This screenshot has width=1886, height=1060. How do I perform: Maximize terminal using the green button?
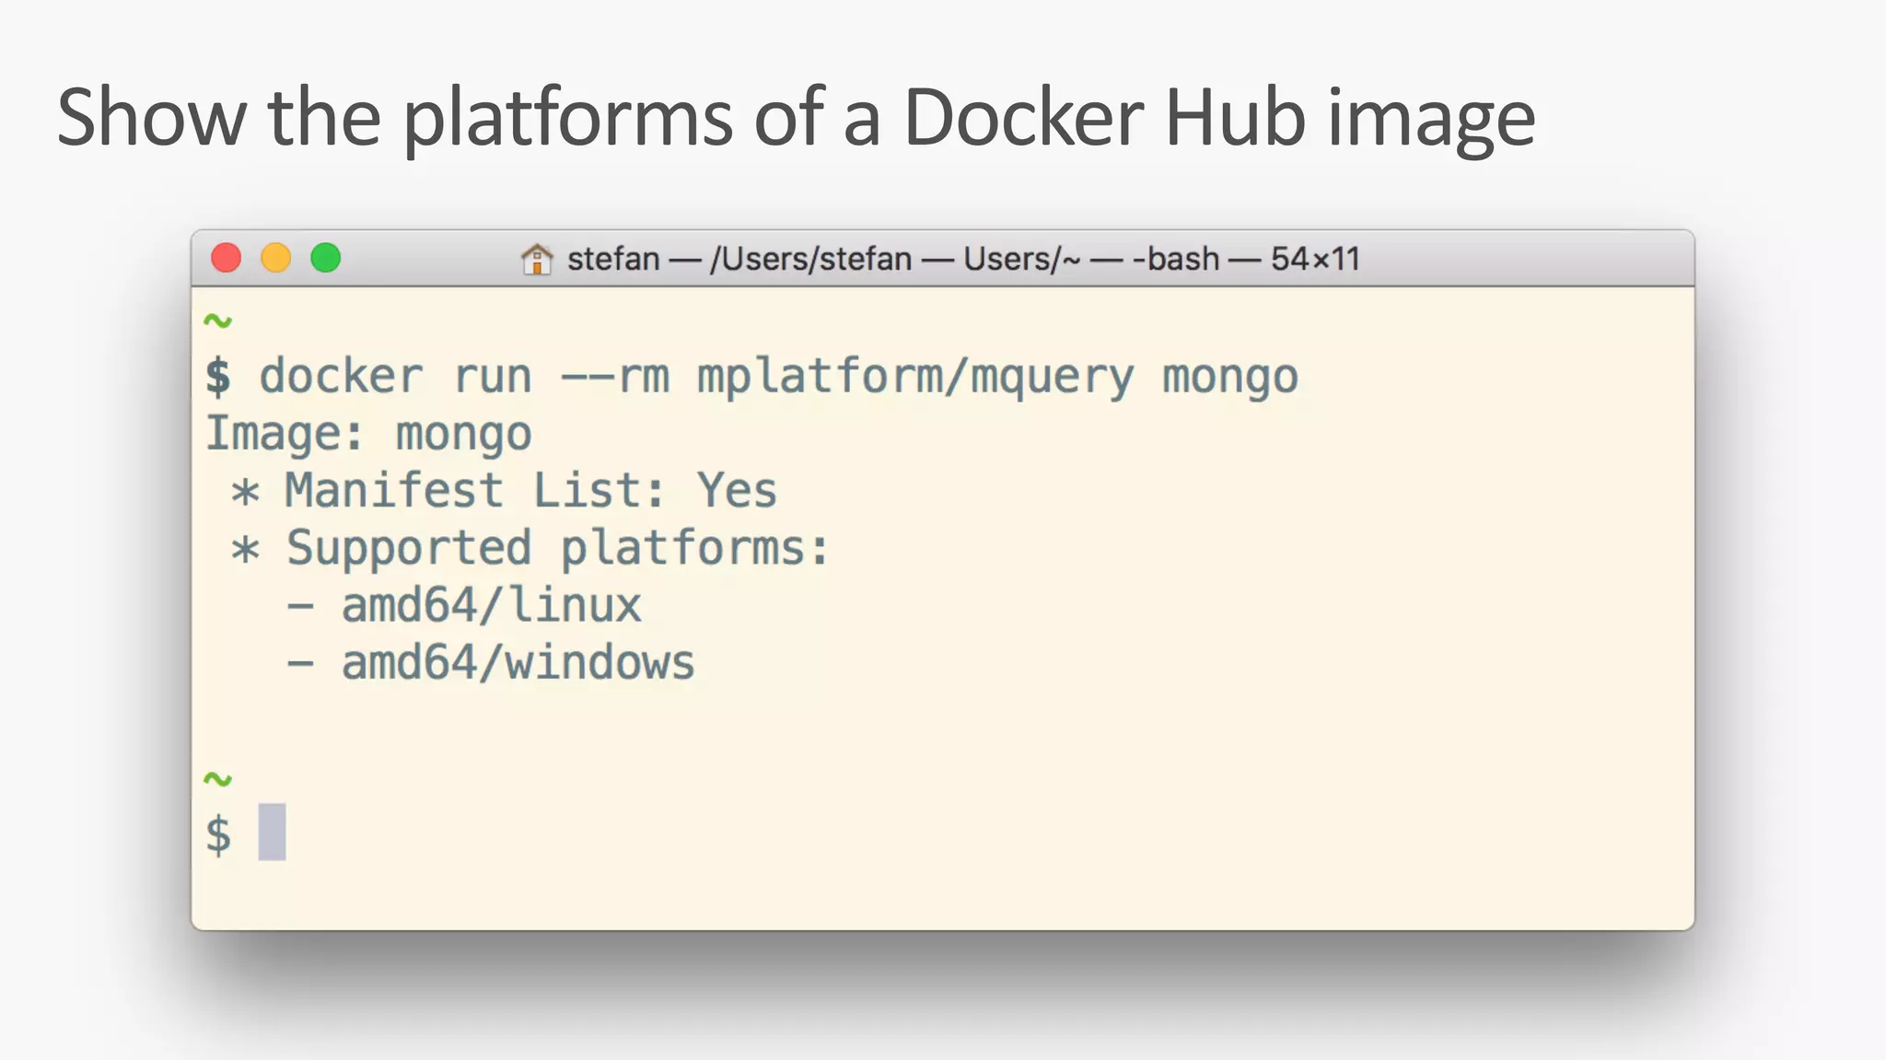click(326, 258)
